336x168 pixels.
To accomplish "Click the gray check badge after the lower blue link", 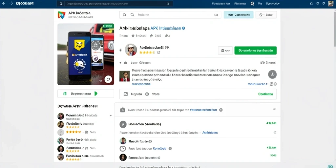I will coord(170,148).
